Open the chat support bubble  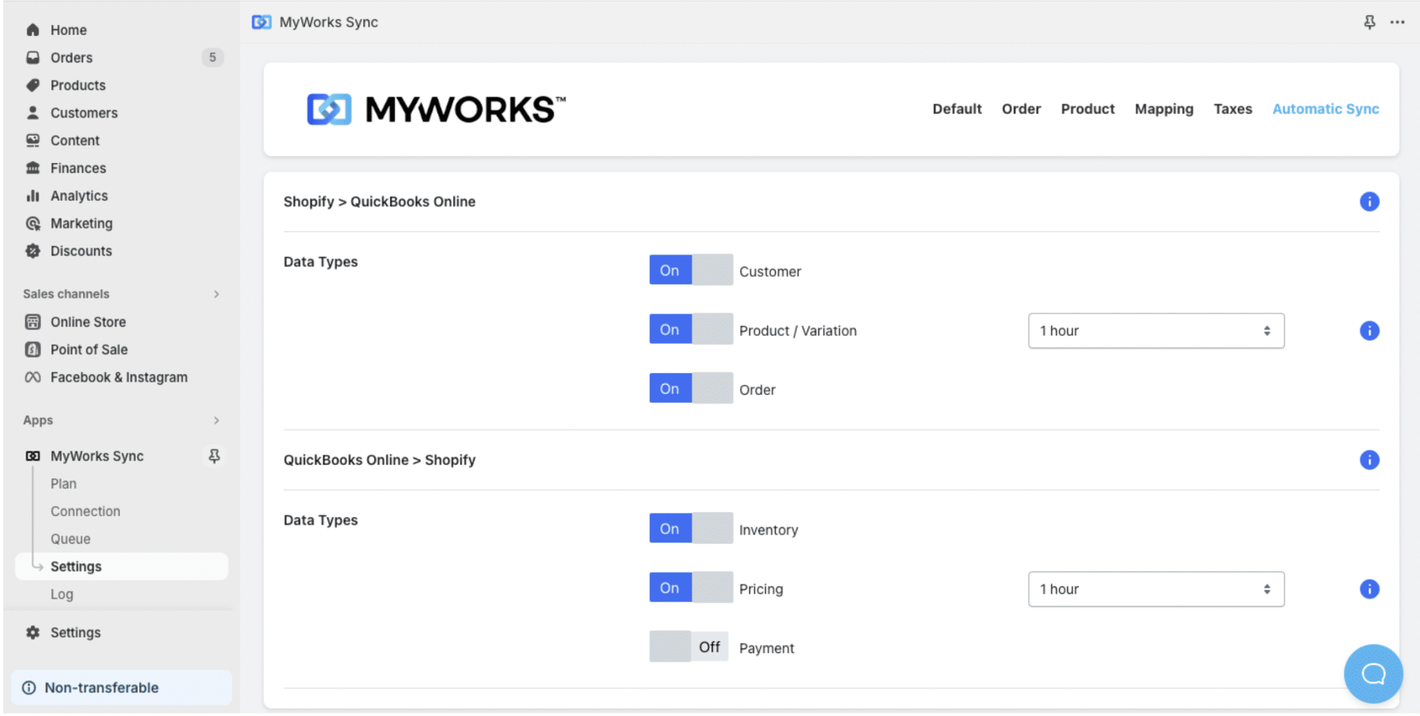[1372, 673]
